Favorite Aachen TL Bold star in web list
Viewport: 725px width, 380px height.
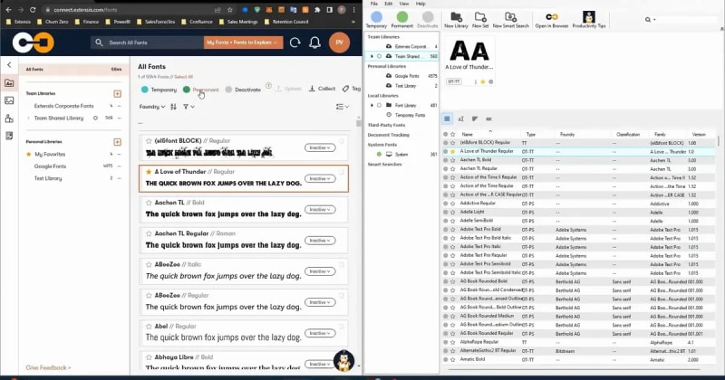tap(149, 203)
